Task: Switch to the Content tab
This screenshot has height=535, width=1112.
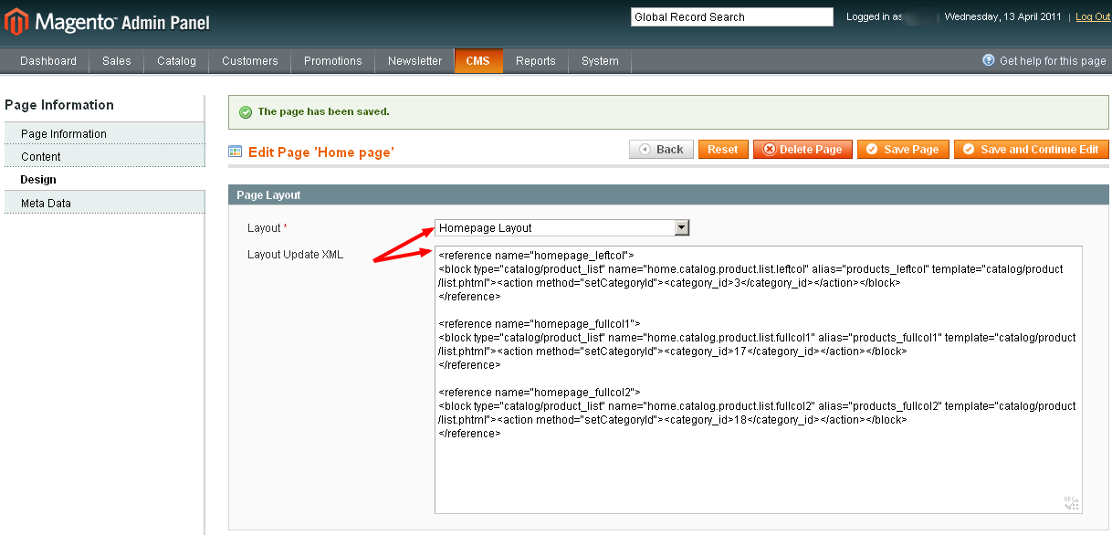Action: pyautogui.click(x=41, y=157)
